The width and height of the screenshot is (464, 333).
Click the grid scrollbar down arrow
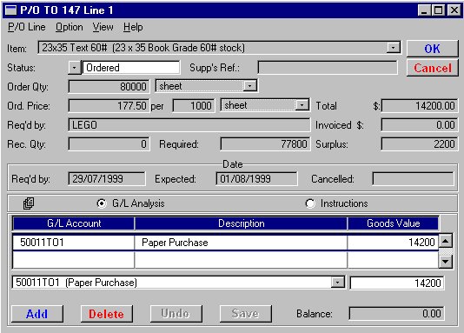446,262
